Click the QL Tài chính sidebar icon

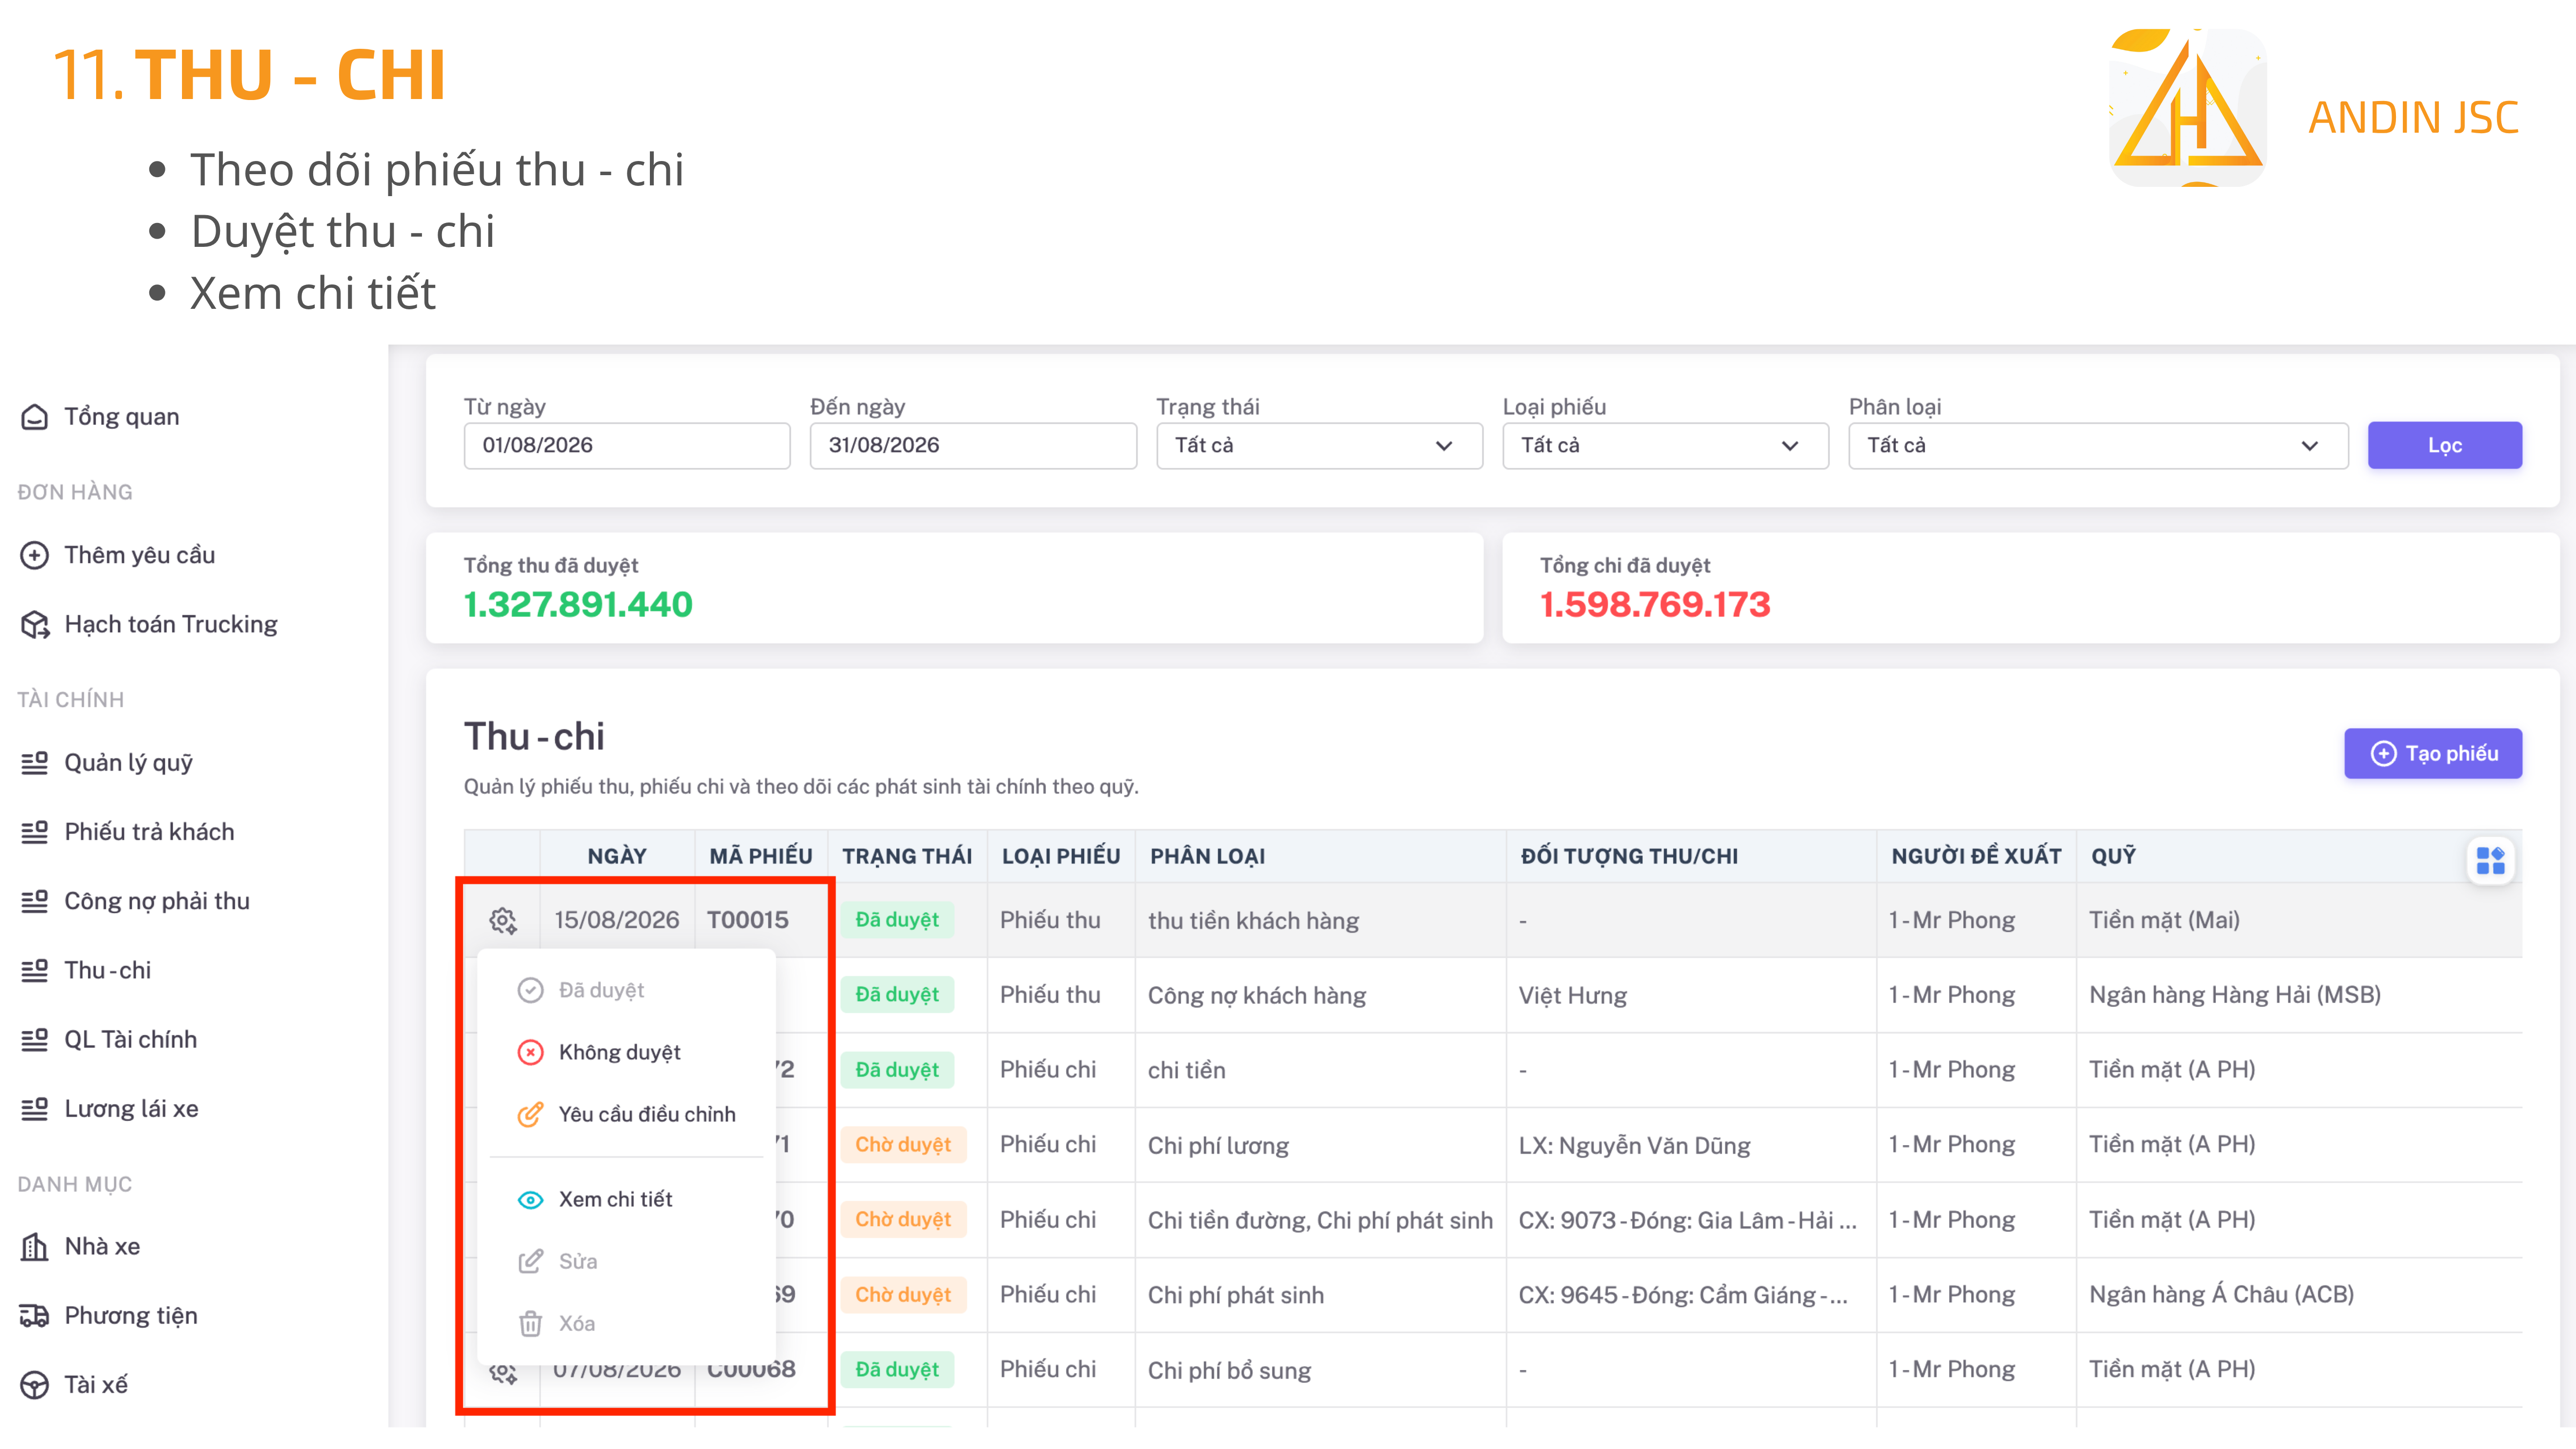(x=35, y=1040)
